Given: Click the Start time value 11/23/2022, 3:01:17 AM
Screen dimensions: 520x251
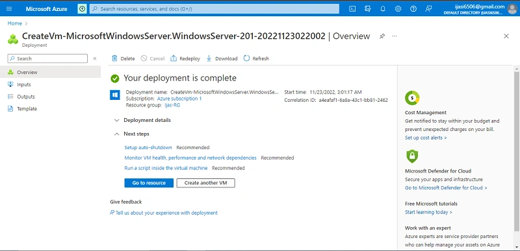Looking at the screenshot, I should 335,92.
